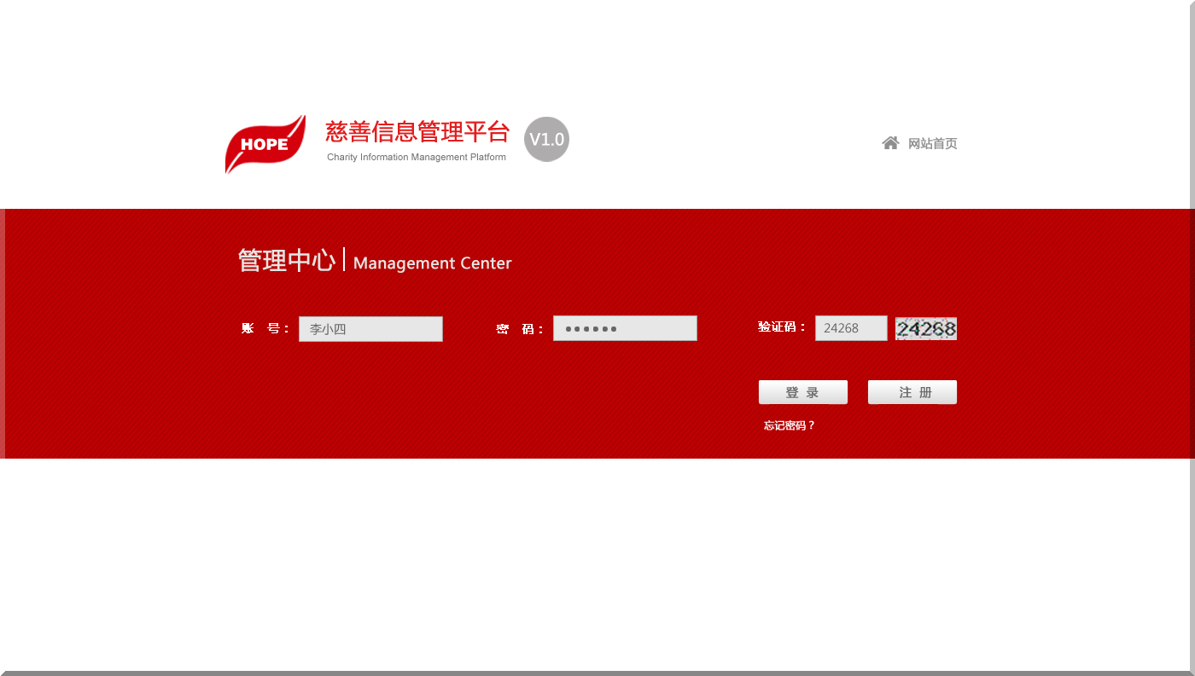
Task: Click the 管理中心 heading
Action: click(286, 260)
